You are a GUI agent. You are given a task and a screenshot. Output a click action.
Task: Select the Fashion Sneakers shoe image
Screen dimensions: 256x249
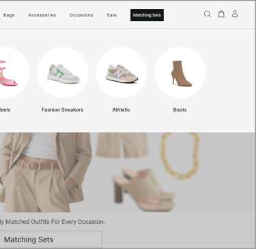tap(63, 73)
